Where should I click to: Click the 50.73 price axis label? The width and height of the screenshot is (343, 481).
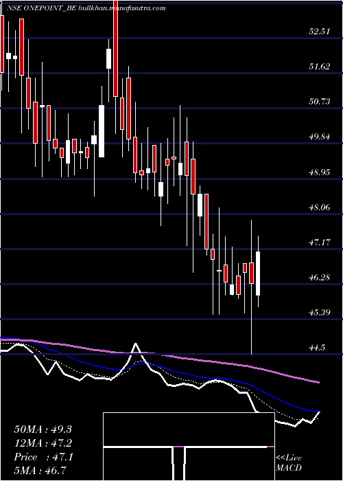[320, 101]
